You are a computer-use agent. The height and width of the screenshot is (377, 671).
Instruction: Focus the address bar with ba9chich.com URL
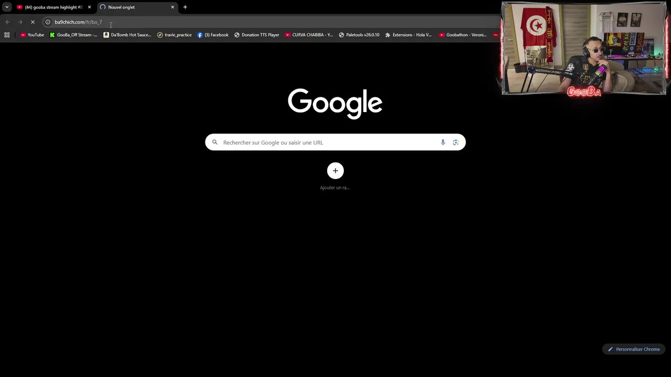coord(270,22)
